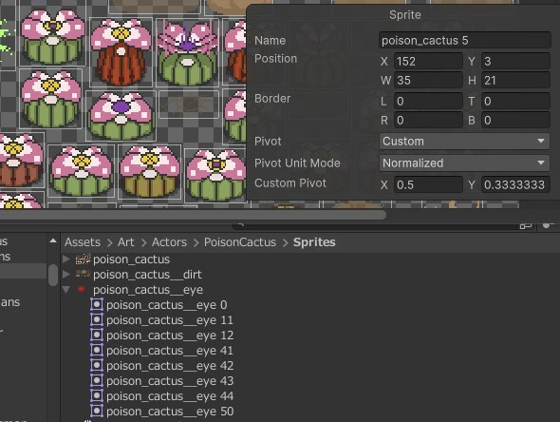Select the poison_cactus__eye red dot icon
This screenshot has width=560, height=422.
click(81, 289)
